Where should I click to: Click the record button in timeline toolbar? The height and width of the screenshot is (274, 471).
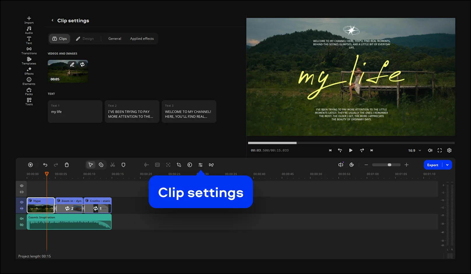tap(30, 165)
